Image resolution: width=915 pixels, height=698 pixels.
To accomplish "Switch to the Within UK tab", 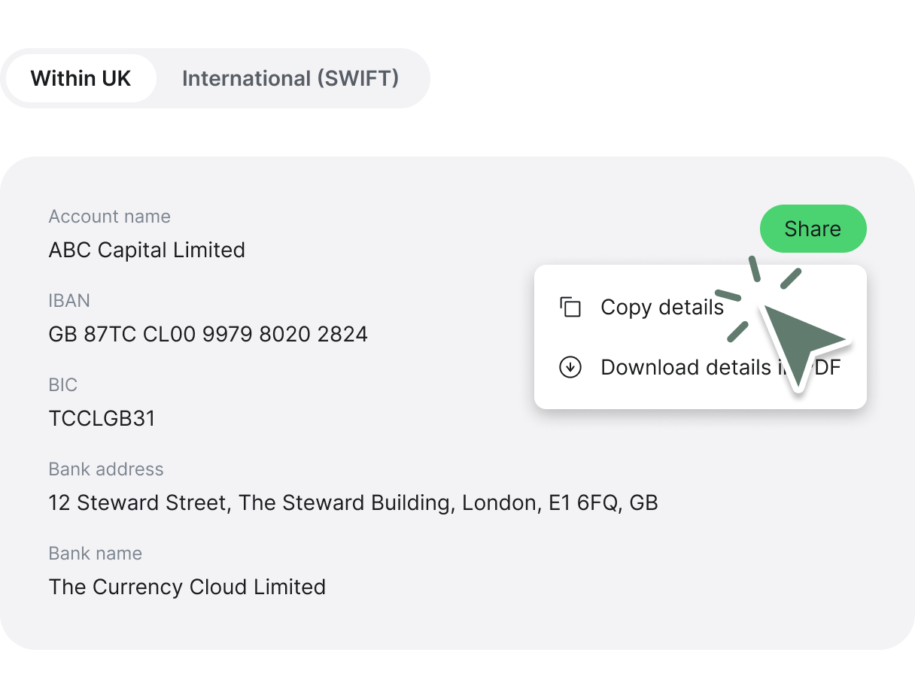I will 81,78.
